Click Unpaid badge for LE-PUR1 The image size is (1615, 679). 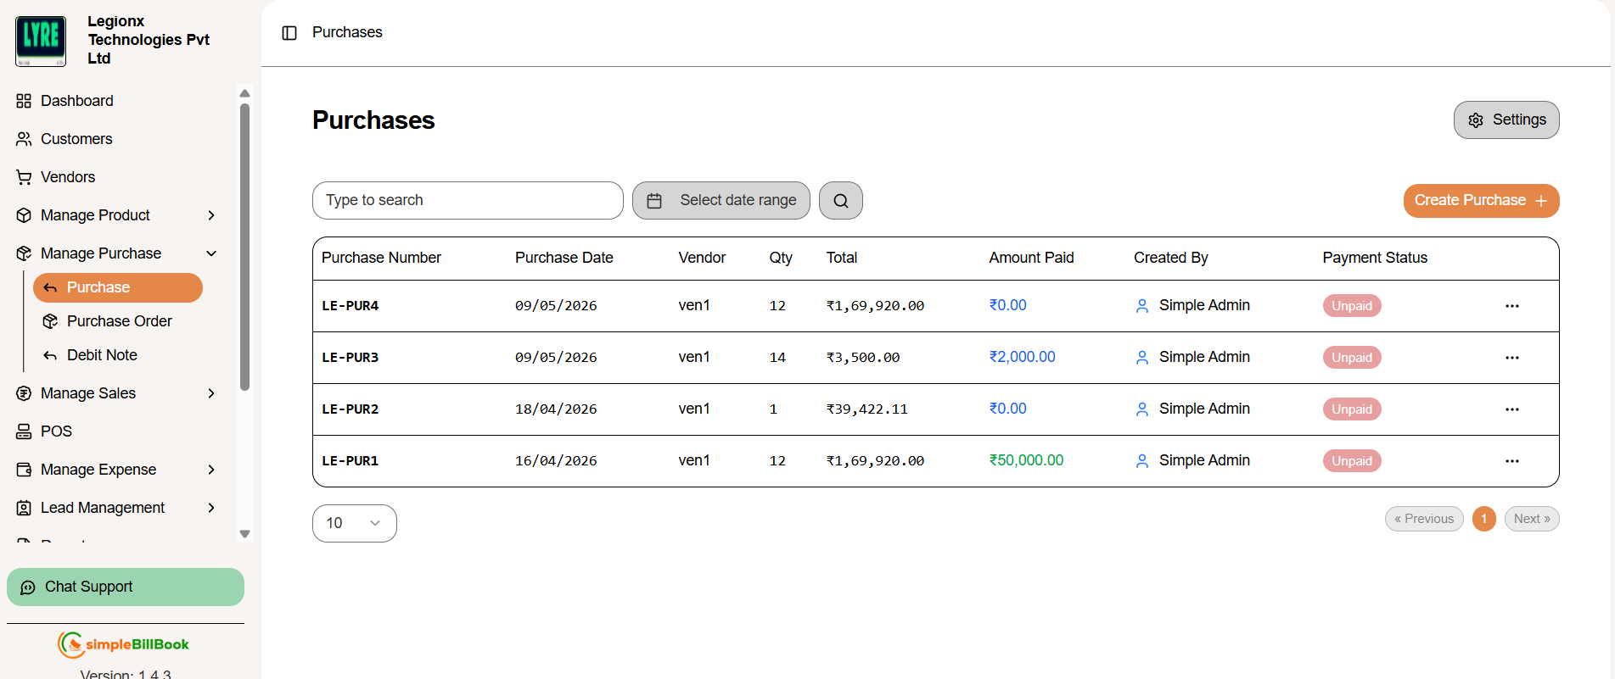pos(1352,461)
